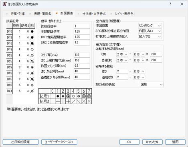Click the application icon in title bar
The width and height of the screenshot is (188, 147).
5,4
